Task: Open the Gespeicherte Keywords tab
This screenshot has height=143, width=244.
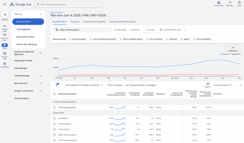Action: point(95,22)
